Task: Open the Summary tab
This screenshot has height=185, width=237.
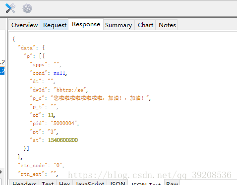Action: pos(118,25)
